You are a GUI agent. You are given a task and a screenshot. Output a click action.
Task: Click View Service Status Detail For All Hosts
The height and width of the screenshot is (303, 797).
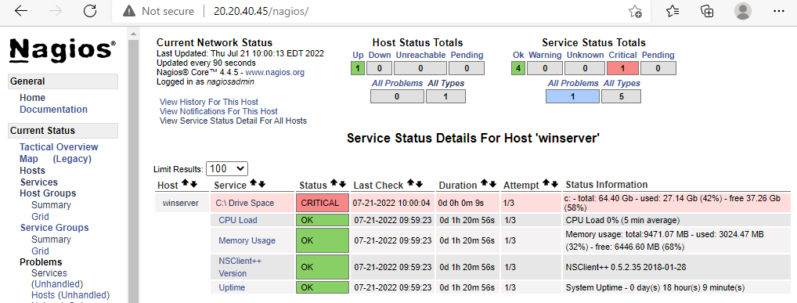coord(233,121)
